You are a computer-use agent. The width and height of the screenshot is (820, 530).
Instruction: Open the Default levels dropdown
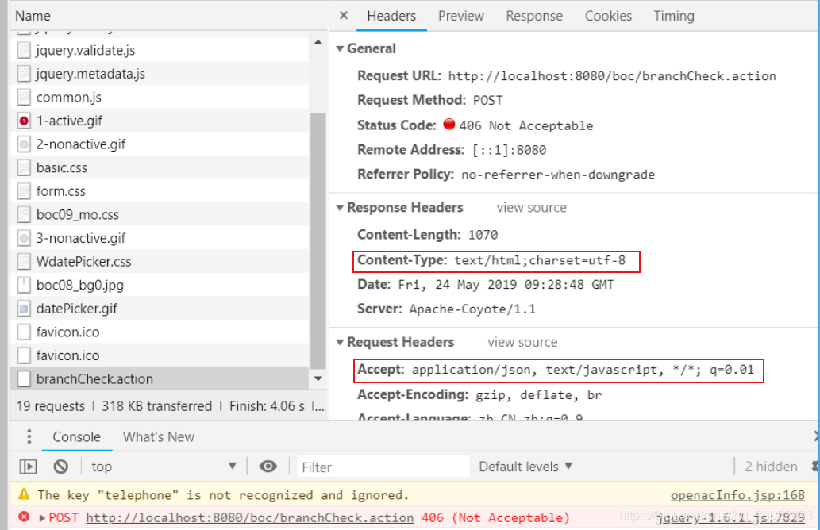[x=525, y=467]
